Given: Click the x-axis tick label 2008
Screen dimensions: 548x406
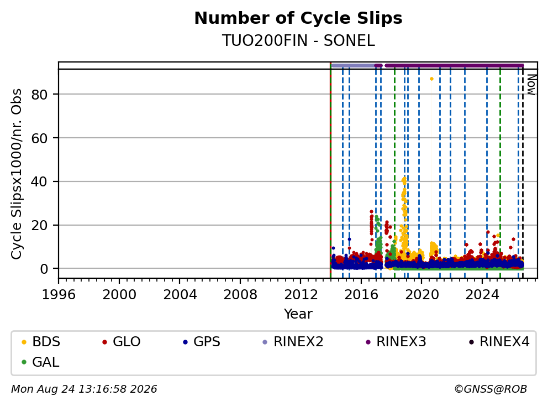Looking at the screenshot, I should [240, 295].
